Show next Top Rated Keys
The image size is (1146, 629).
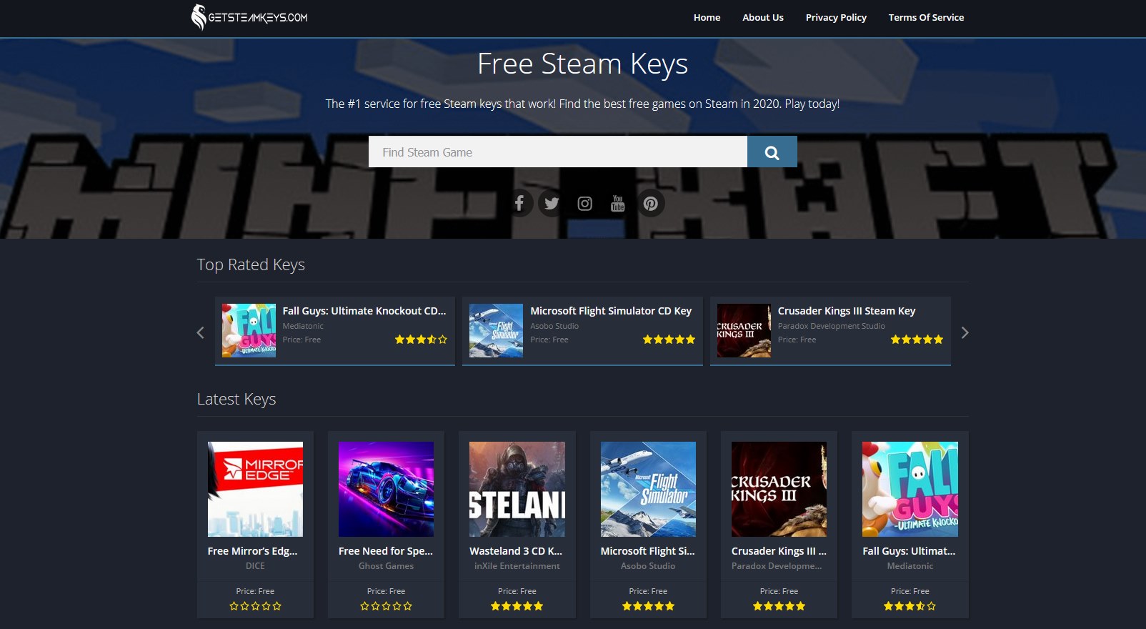point(965,332)
